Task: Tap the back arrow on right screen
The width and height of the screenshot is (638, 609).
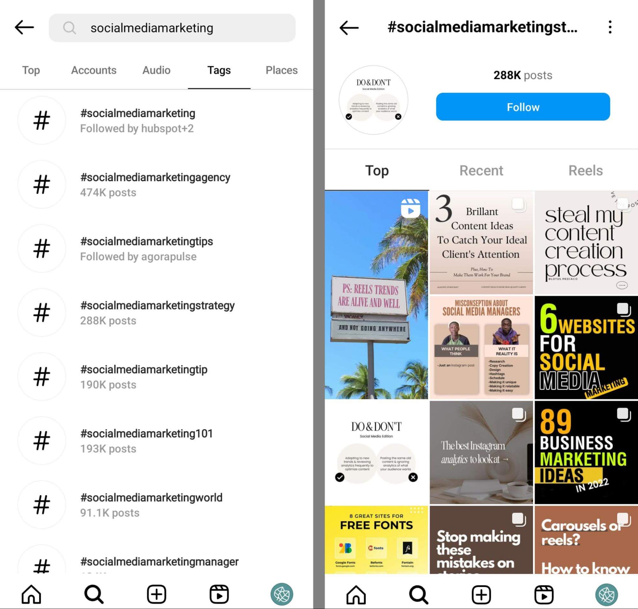Action: pyautogui.click(x=348, y=27)
